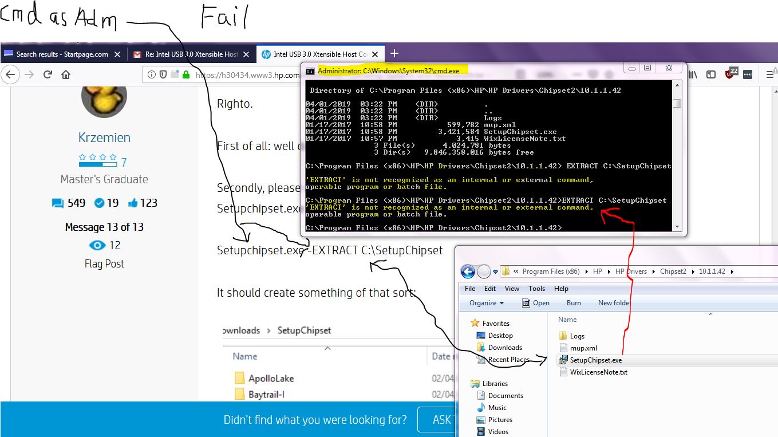Open the Firefox hamburger menu
778x437 pixels.
click(x=770, y=74)
